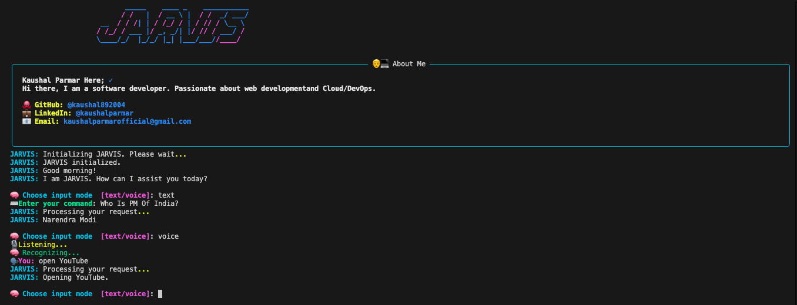Viewport: 797px width, 305px height.
Task: Click the blinking cursor at the final prompt
Action: tap(160, 294)
